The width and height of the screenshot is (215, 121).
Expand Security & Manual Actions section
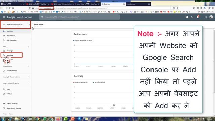[28, 77]
